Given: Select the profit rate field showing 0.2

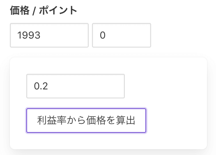Looking at the screenshot, I should coord(76,86).
